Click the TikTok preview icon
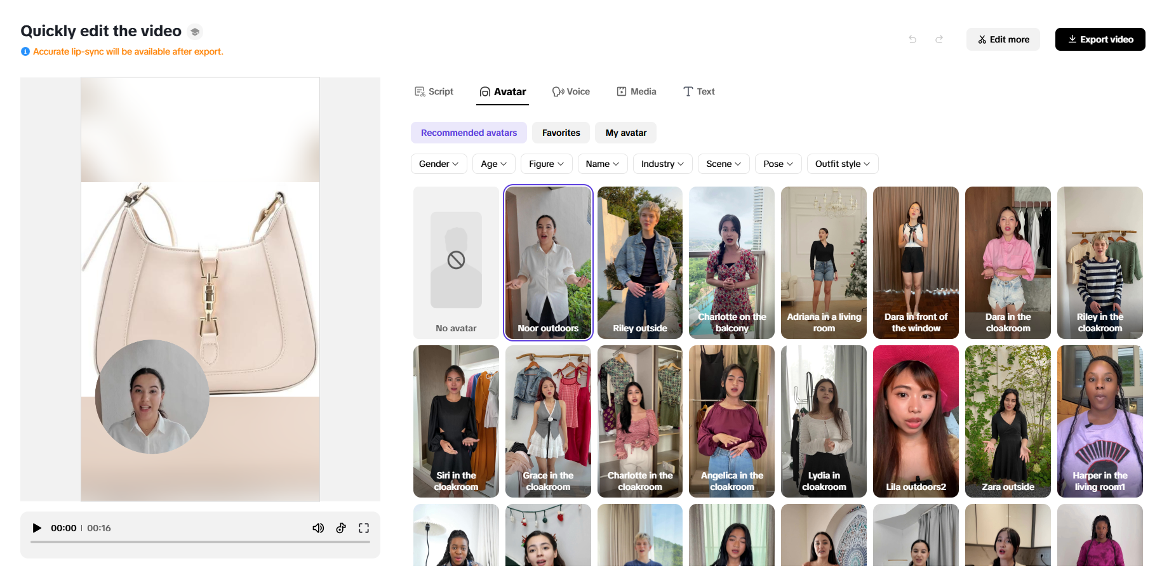 (341, 528)
